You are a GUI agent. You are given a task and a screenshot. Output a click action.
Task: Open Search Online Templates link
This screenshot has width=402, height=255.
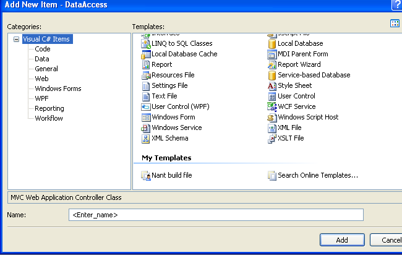[318, 176]
